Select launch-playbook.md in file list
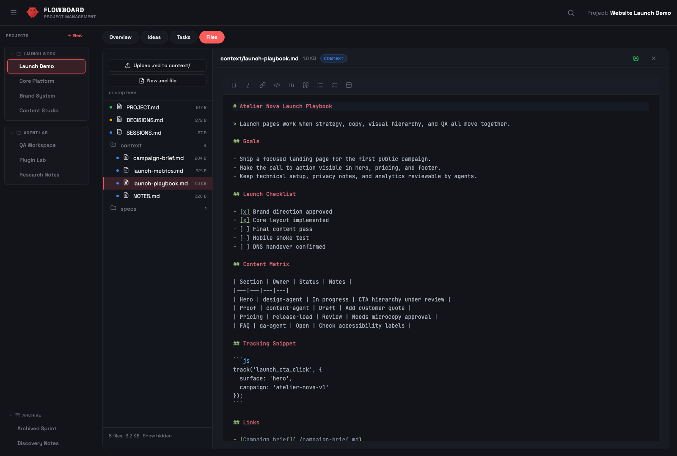Image resolution: width=677 pixels, height=456 pixels. click(x=157, y=183)
